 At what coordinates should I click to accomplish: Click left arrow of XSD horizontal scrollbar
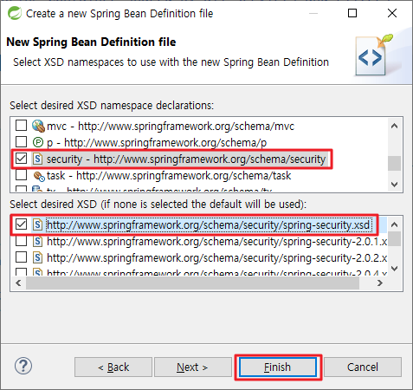(18, 283)
